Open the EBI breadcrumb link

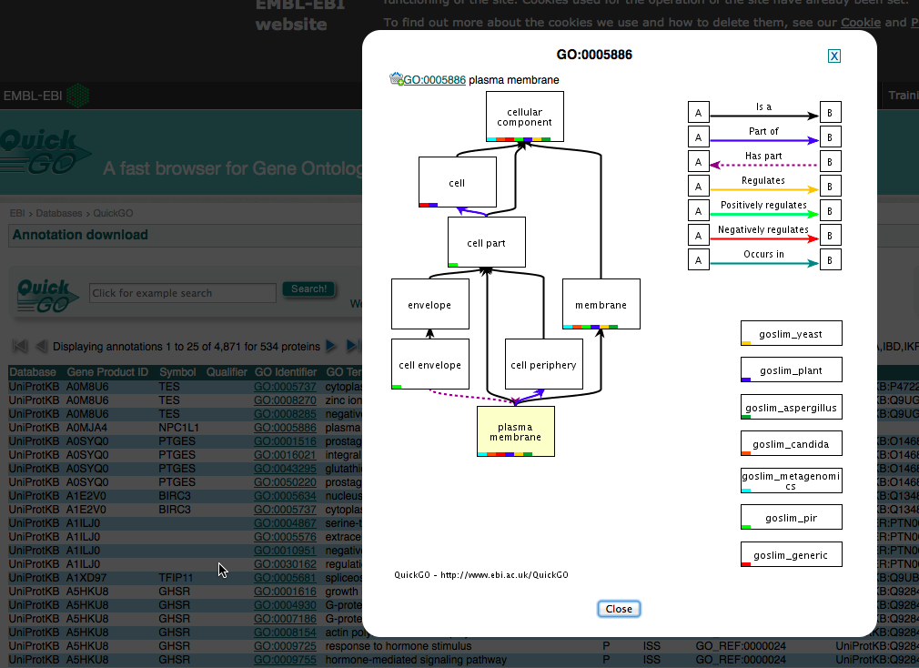point(17,213)
